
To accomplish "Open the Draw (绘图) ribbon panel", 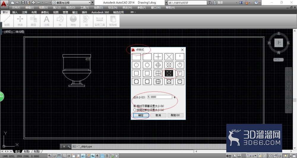I will pyautogui.click(x=7, y=21).
